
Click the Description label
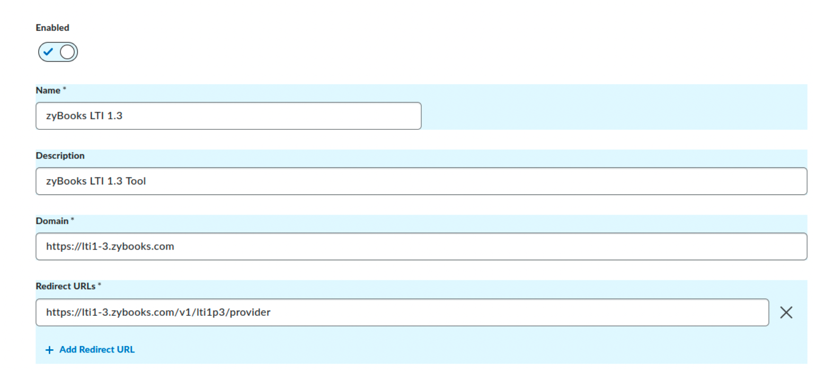click(x=60, y=156)
